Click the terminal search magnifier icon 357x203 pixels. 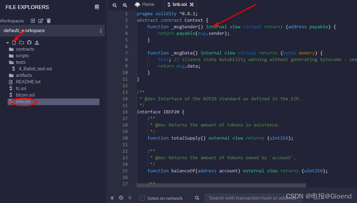(x=197, y=198)
